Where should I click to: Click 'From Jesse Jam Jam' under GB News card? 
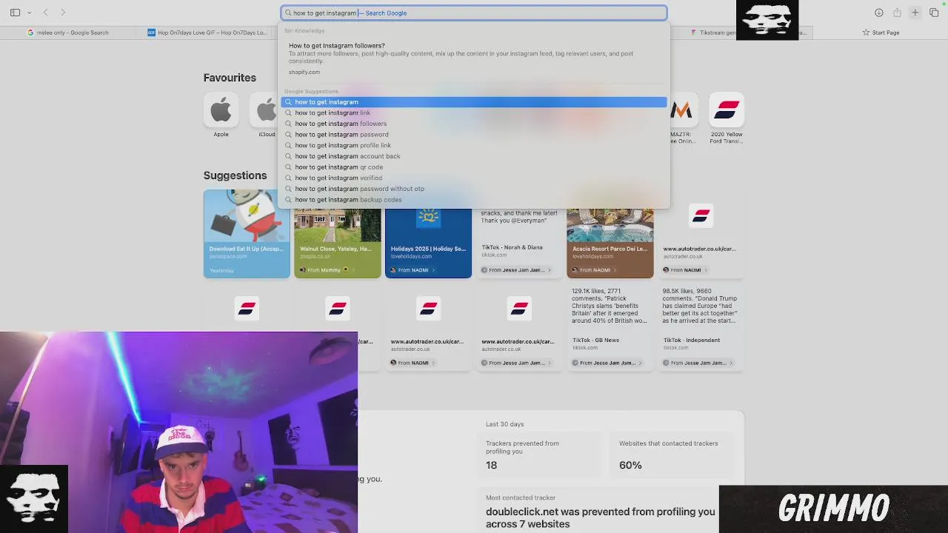click(607, 363)
